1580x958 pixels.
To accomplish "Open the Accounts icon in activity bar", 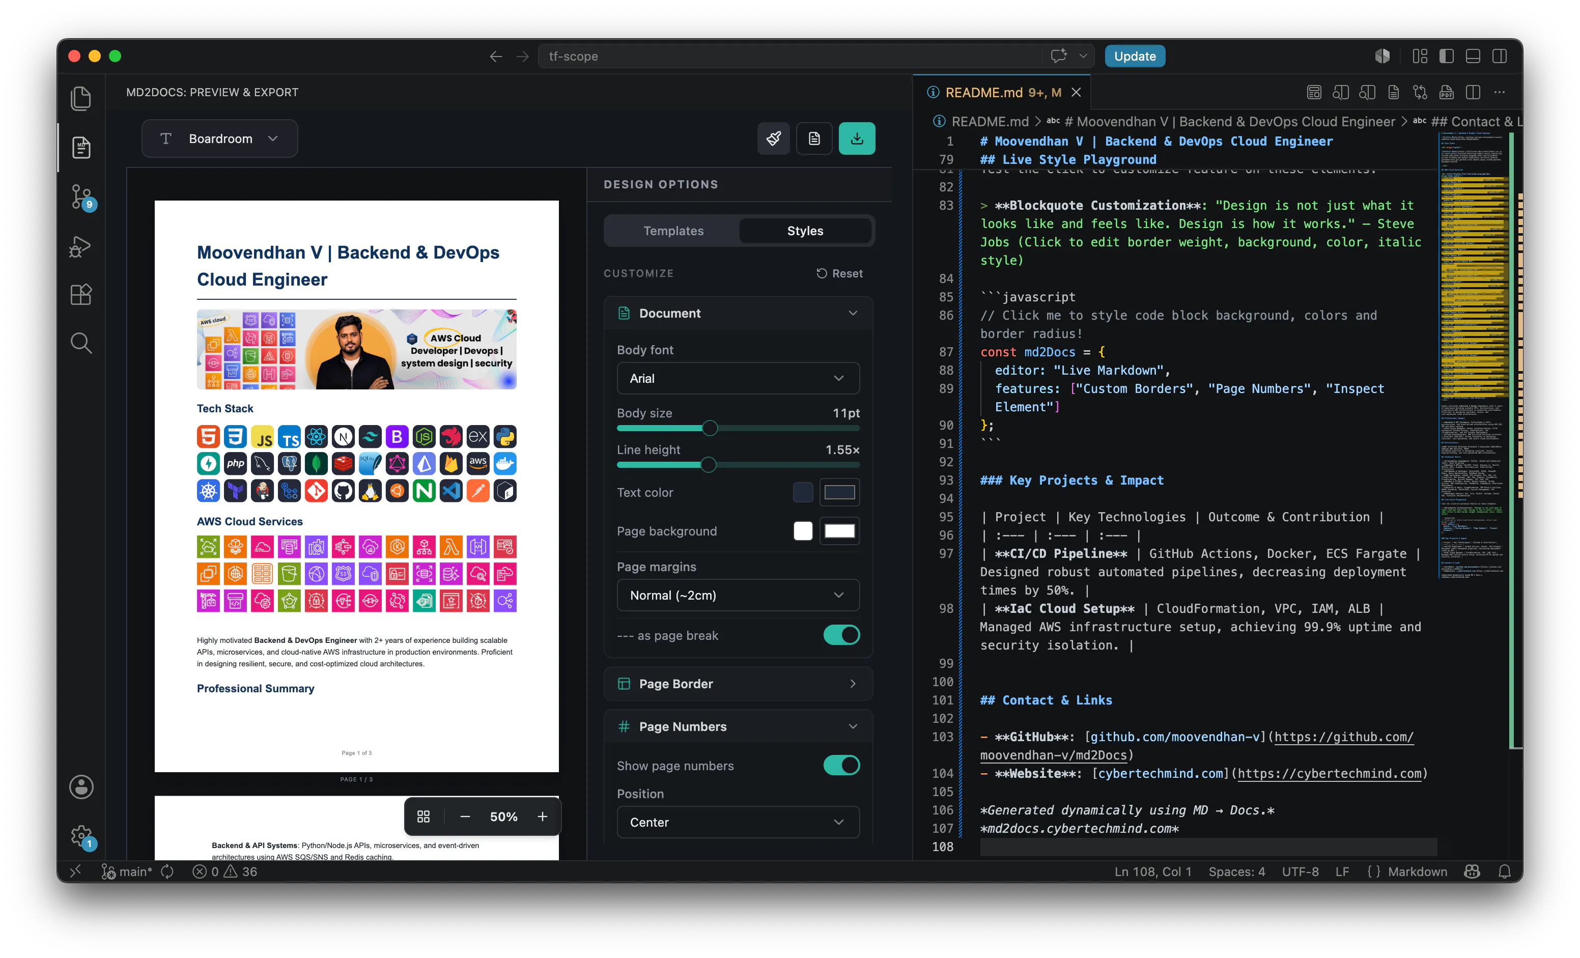I will (x=81, y=787).
